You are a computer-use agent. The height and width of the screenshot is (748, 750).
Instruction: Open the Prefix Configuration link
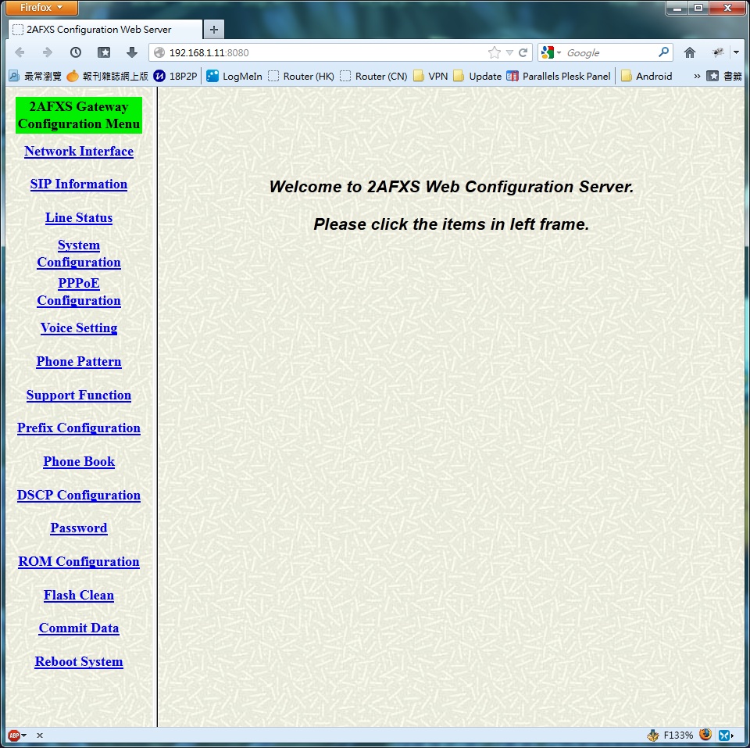pos(79,428)
